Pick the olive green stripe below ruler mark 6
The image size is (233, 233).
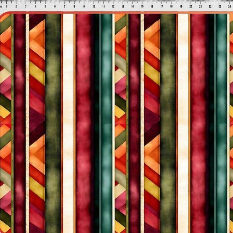(53, 116)
